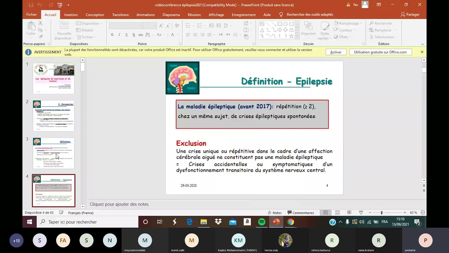
Task: Expand the Disposition dropdown
Action: (89, 24)
